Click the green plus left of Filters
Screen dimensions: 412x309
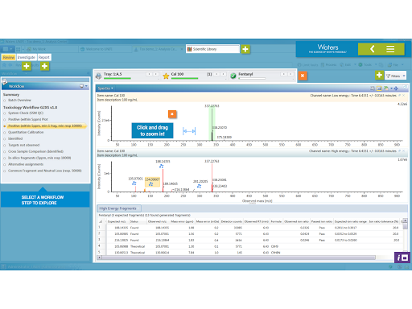click(379, 75)
